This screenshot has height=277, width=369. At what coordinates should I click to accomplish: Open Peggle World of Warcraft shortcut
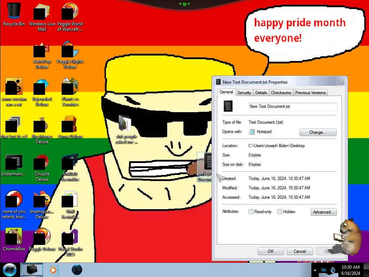tap(70, 17)
